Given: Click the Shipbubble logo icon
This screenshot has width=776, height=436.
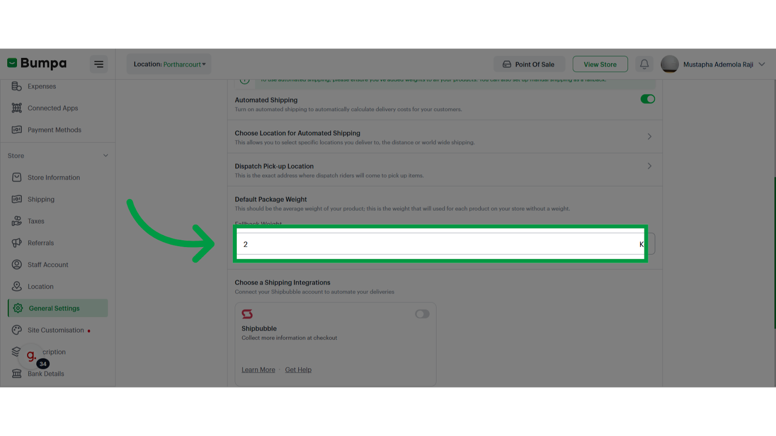Looking at the screenshot, I should coord(247,314).
